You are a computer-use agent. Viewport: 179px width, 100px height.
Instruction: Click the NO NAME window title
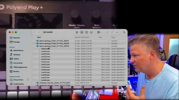pyautogui.click(x=48, y=32)
